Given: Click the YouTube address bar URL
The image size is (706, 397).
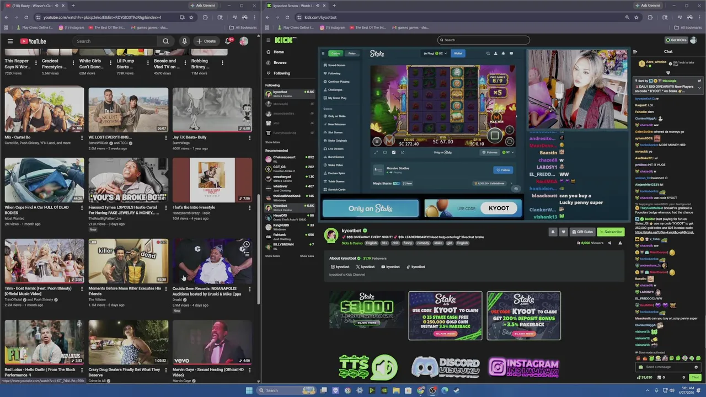Looking at the screenshot, I should [x=102, y=17].
